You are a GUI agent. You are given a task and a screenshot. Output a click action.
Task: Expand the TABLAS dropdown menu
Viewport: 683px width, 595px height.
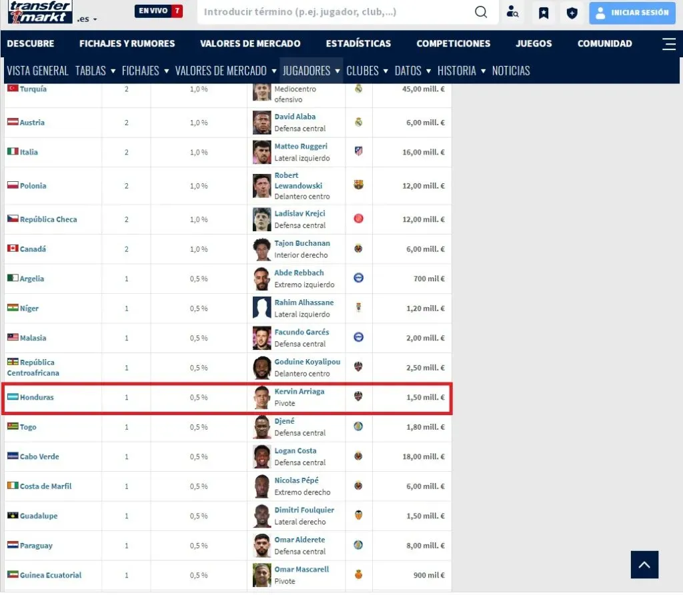click(95, 71)
